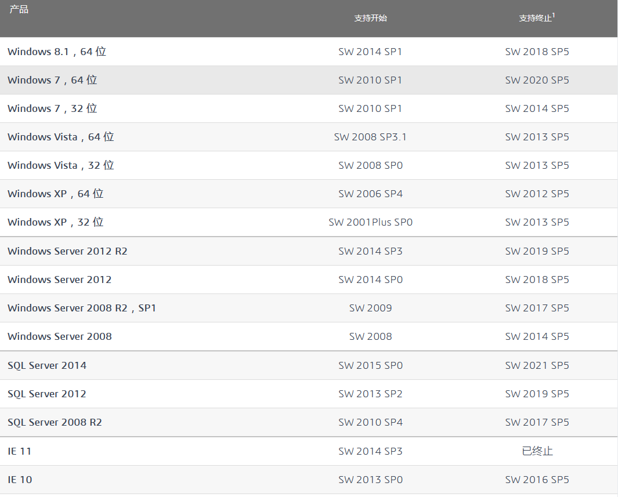Click the 'SW 2008 SP0' cell
This screenshot has width=618, height=497.
tap(370, 165)
